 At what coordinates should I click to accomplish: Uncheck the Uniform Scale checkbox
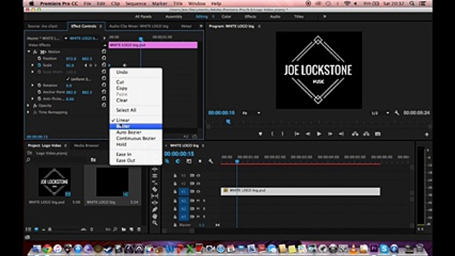[x=68, y=79]
